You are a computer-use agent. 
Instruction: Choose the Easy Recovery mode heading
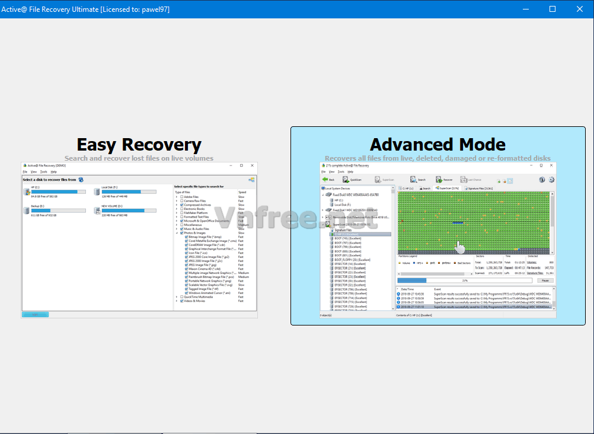[139, 144]
